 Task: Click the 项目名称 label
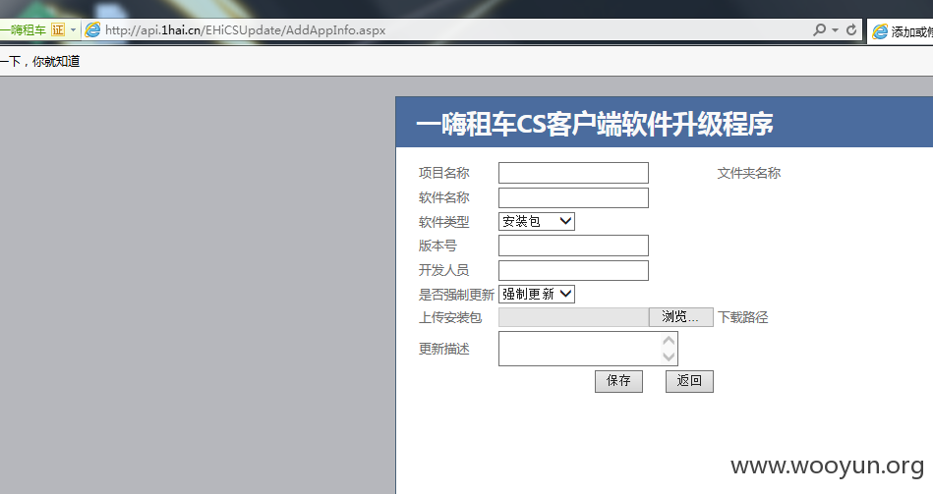click(x=444, y=173)
